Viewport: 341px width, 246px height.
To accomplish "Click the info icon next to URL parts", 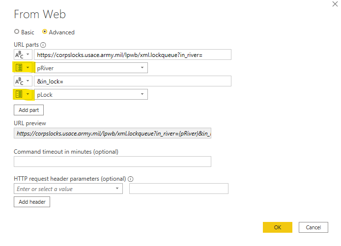I will tap(44, 45).
